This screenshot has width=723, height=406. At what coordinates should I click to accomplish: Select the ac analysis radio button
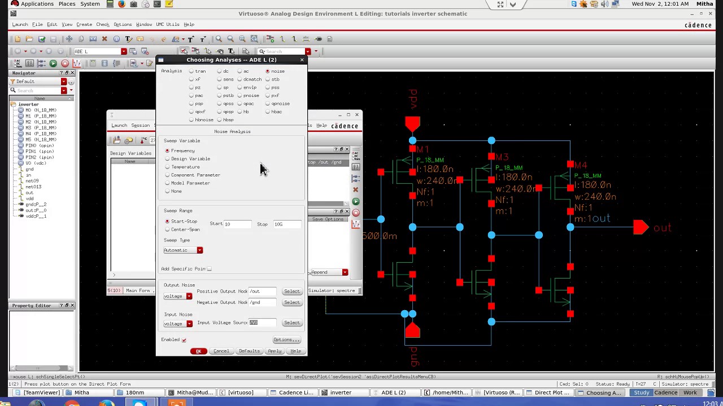click(x=239, y=71)
